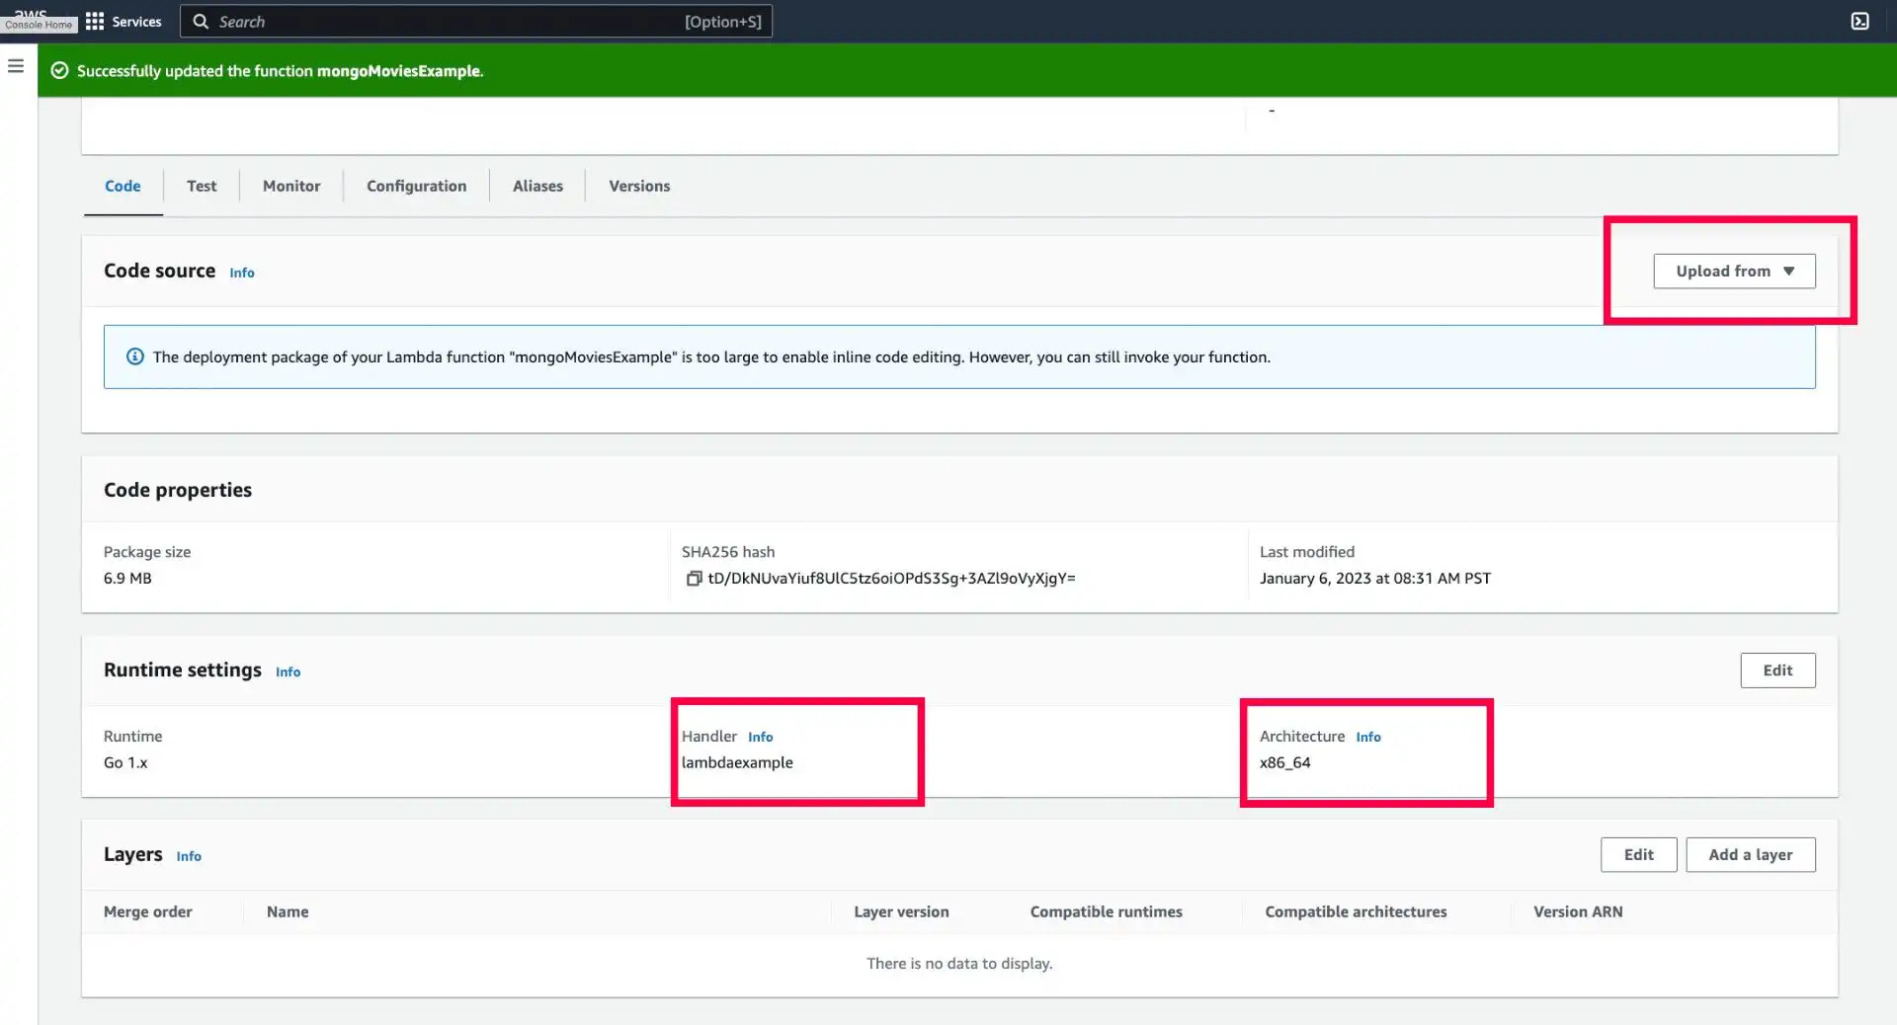The height and width of the screenshot is (1025, 1897).
Task: Switch to the Test tab
Action: click(x=202, y=186)
